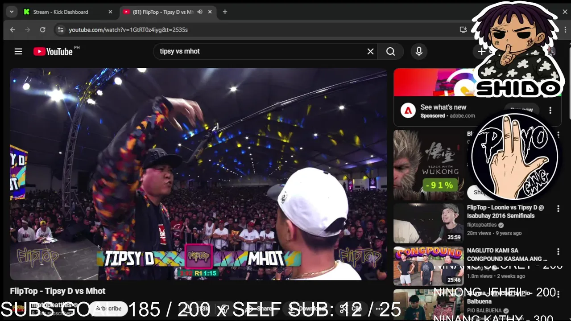The width and height of the screenshot is (571, 321).
Task: Clear the search box with the X
Action: (370, 51)
